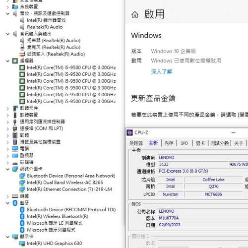
Task: Click the line-in (Realtek(R) Audio) icon
Action: click(22, 54)
